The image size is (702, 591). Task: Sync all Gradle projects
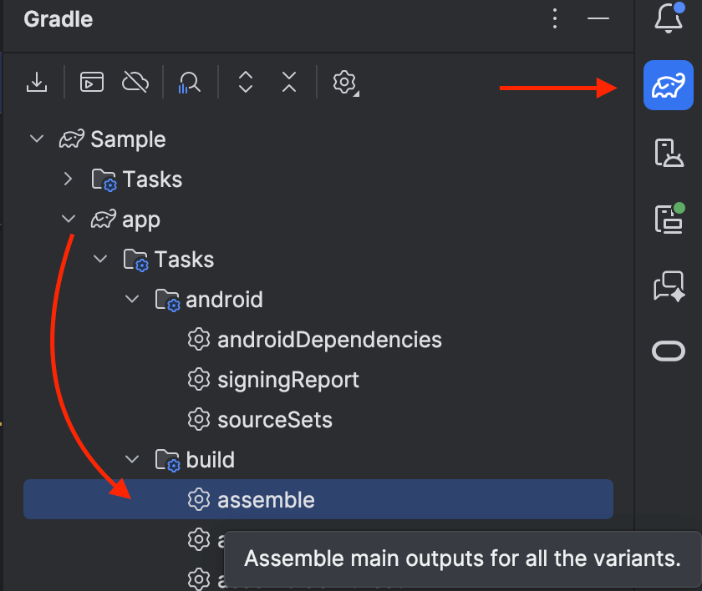click(37, 82)
